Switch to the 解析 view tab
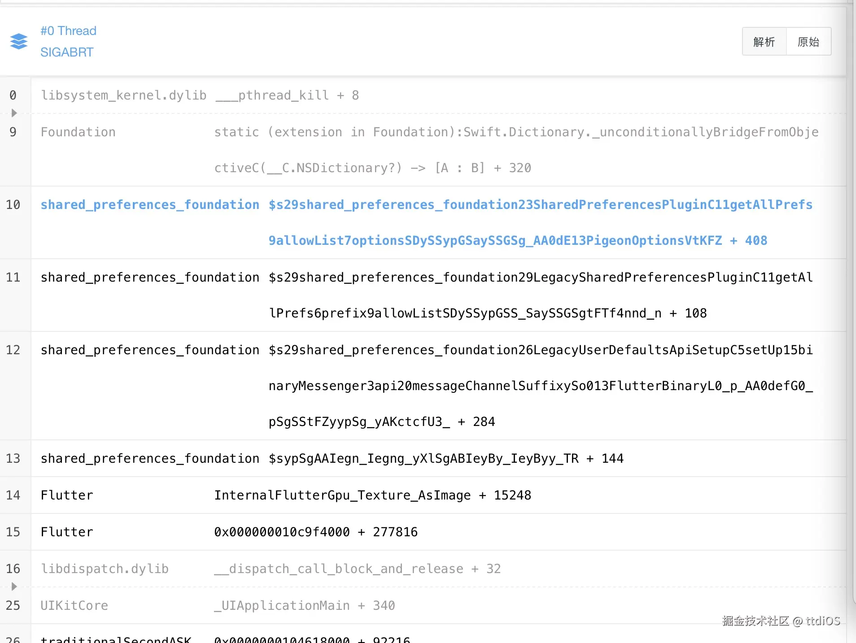 (764, 42)
